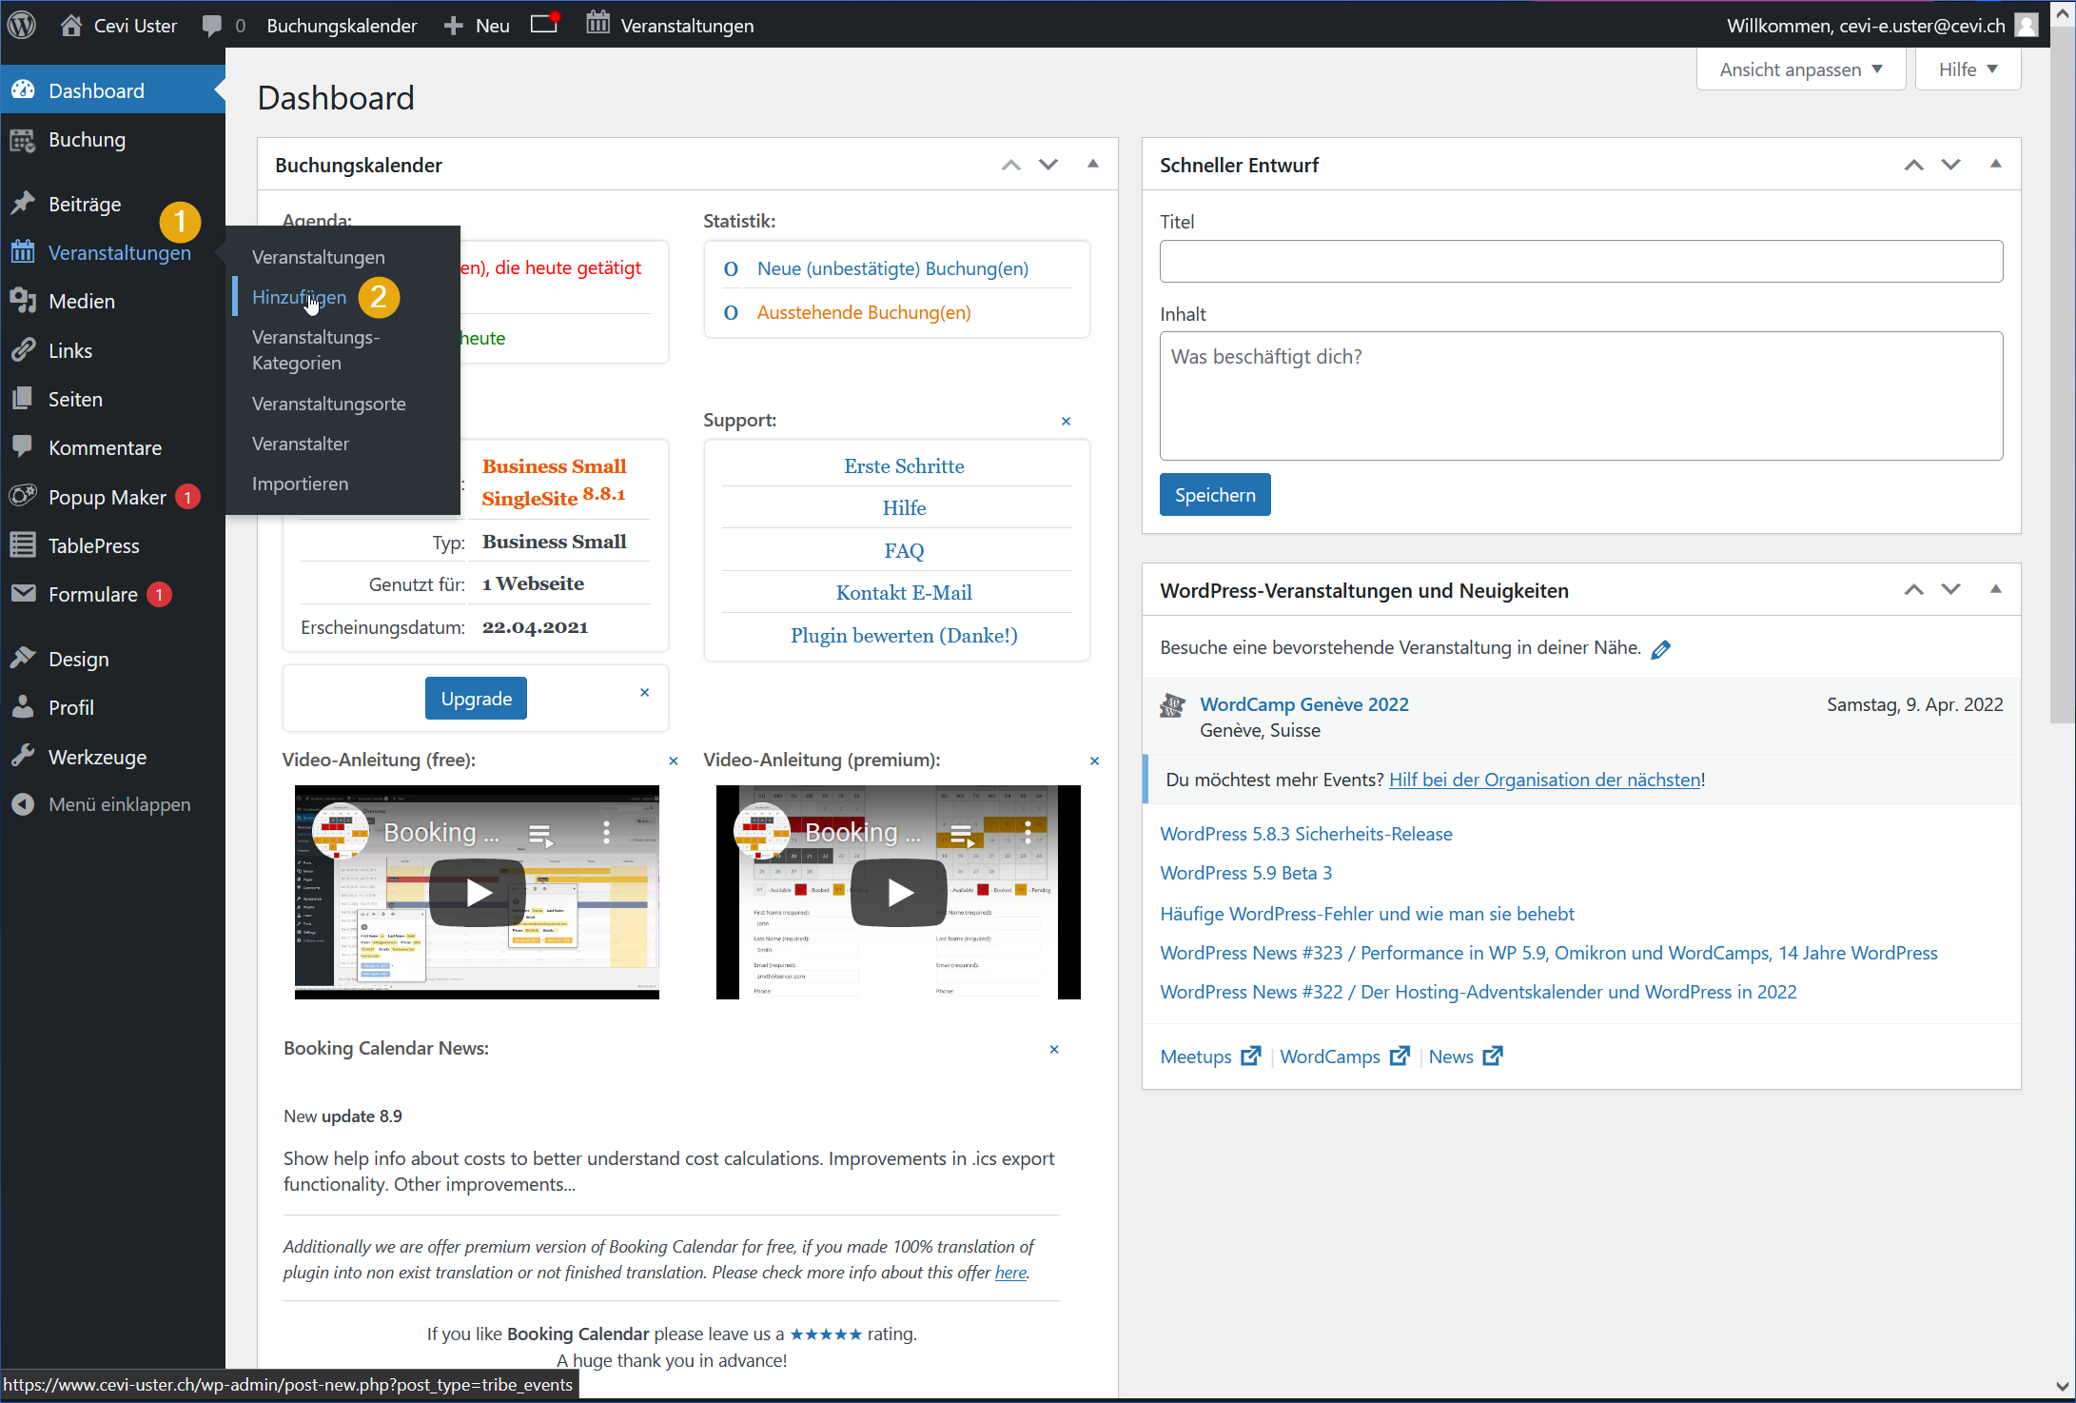Collapse the Buchungskalender widget panel
The height and width of the screenshot is (1403, 2076).
[x=1093, y=164]
